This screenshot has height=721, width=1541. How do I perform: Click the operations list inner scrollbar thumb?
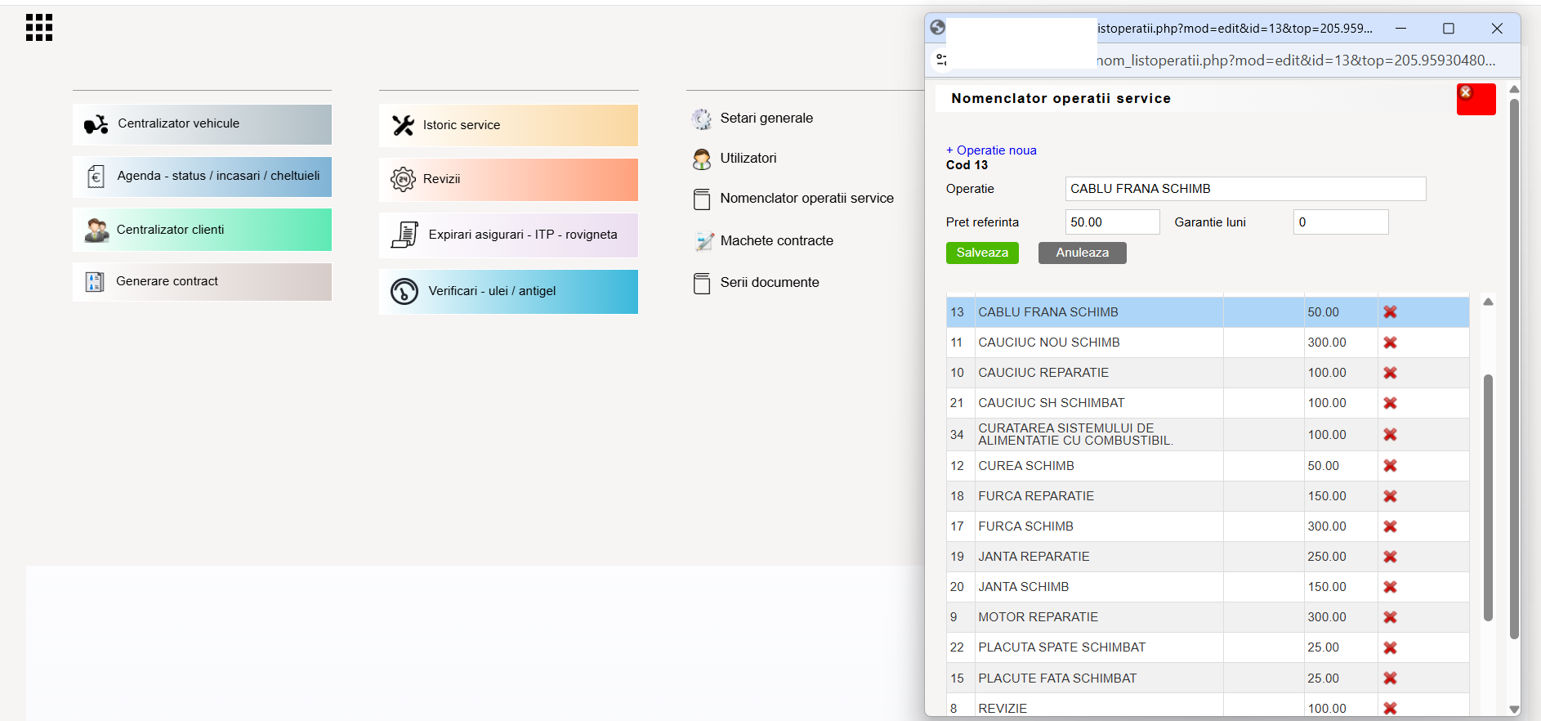tap(1488, 497)
